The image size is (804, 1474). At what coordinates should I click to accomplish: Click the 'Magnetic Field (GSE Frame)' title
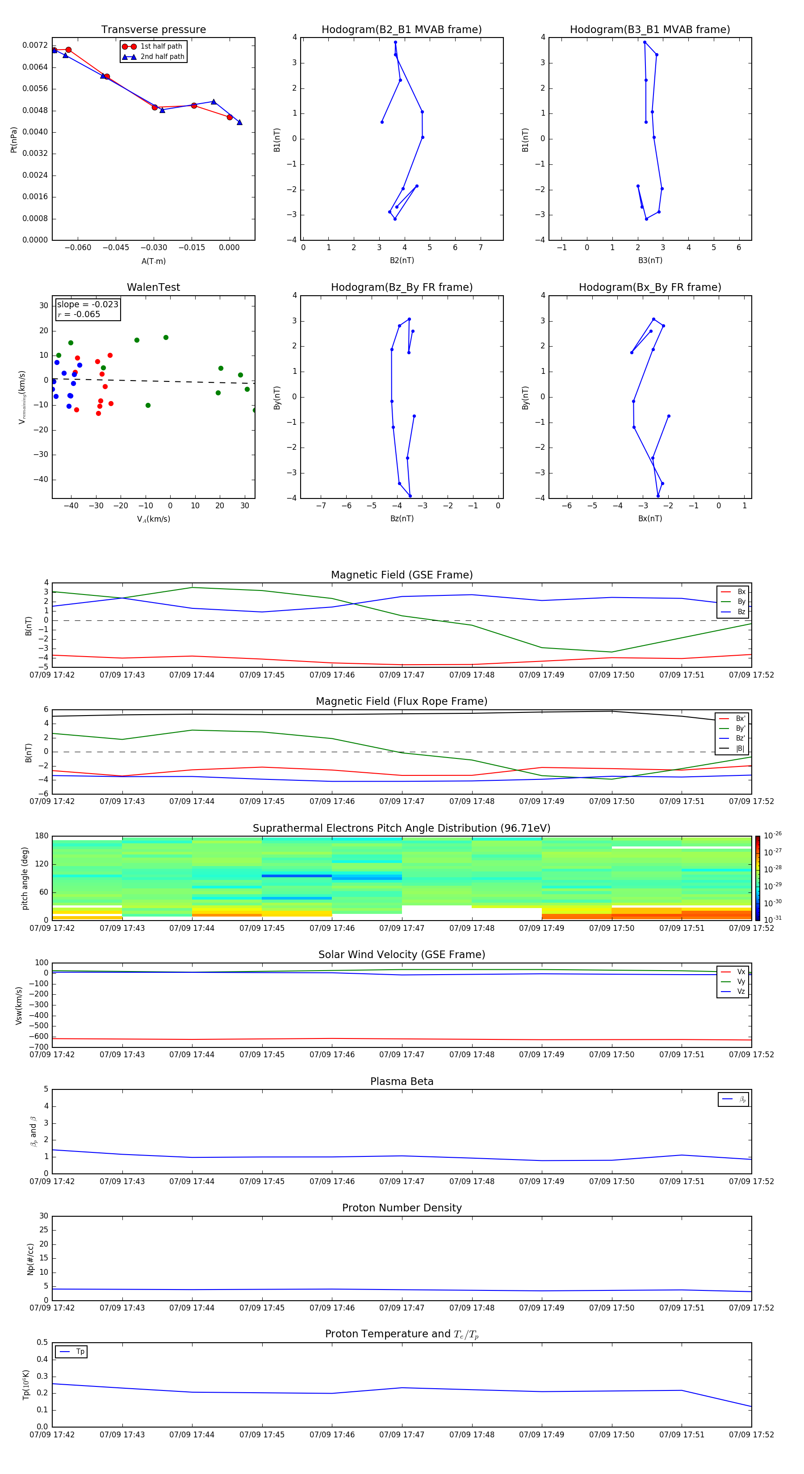click(402, 575)
